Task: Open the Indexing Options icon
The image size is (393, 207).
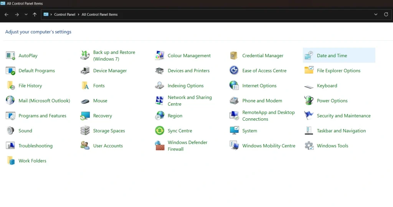Action: pos(159,86)
